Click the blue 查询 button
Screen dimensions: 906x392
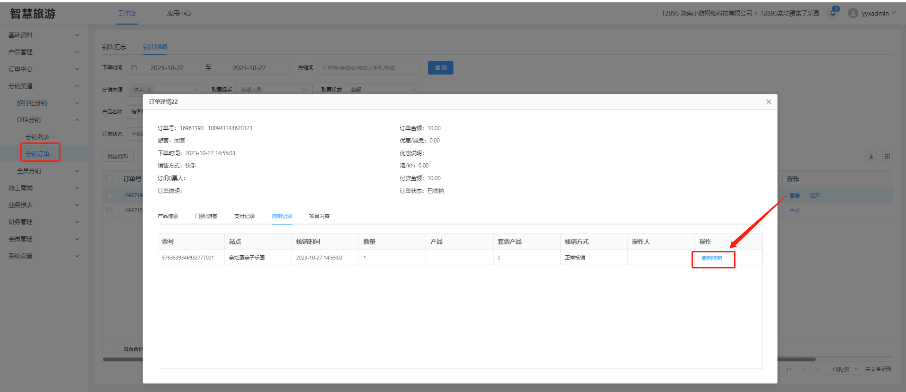pos(440,68)
